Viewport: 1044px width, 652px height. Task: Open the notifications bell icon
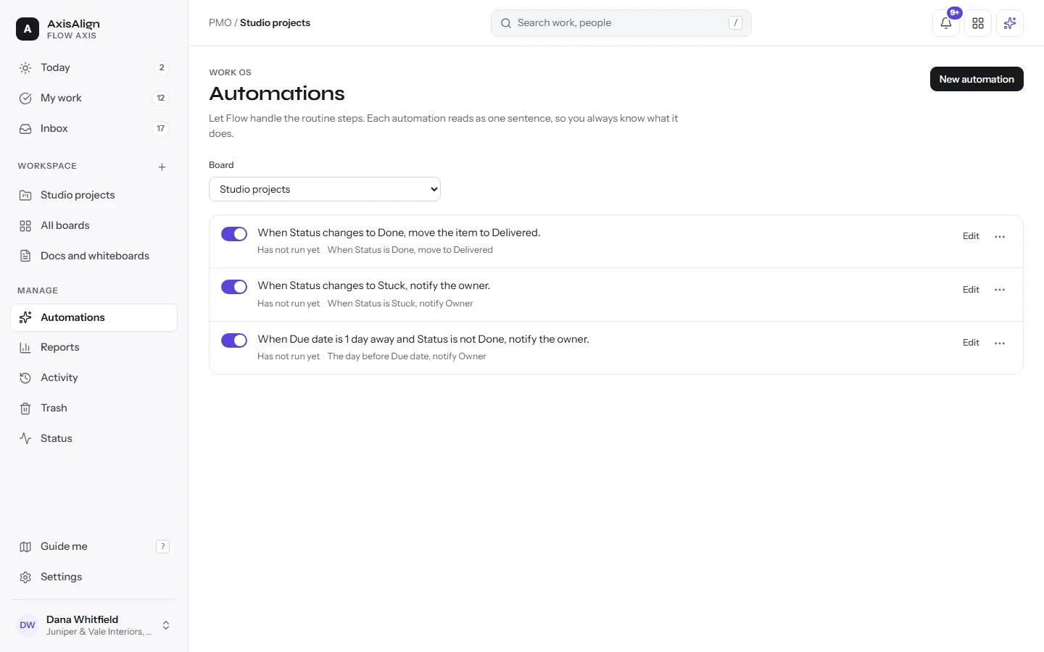coord(945,23)
